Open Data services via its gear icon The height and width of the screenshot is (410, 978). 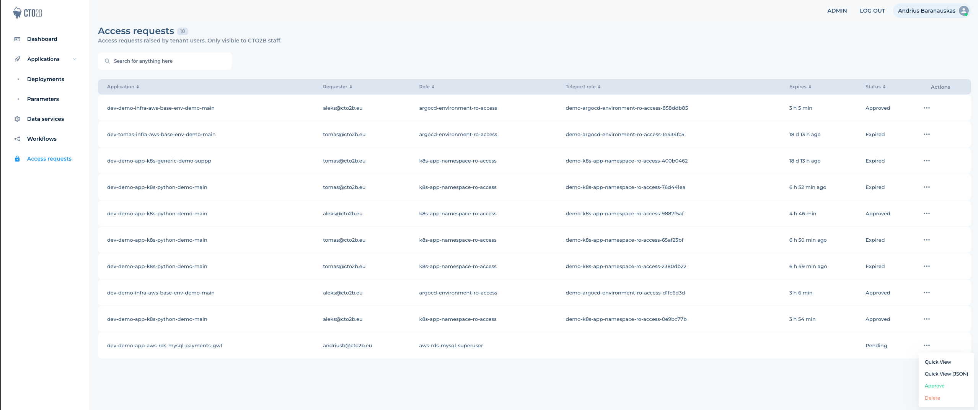[x=18, y=119]
